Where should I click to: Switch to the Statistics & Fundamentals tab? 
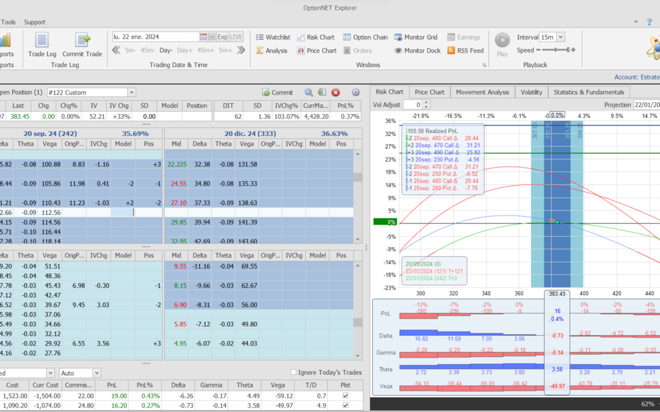click(588, 92)
